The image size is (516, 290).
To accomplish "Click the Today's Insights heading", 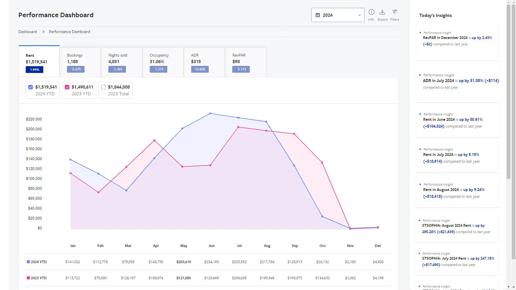I will [435, 16].
